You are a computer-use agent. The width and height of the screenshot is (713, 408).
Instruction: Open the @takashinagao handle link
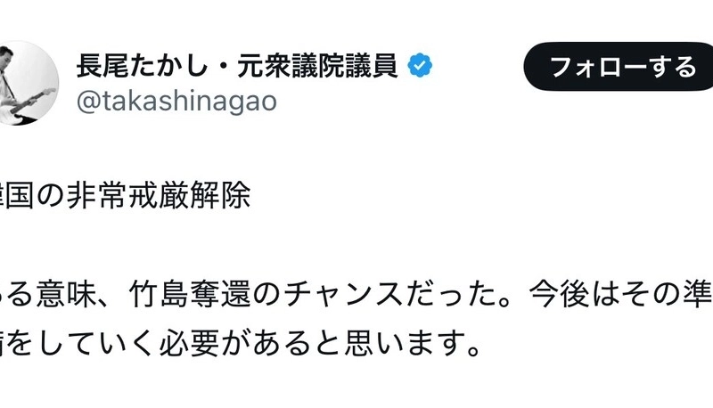point(177,101)
